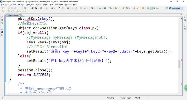This screenshot has width=187, height=100.
Task: Open the File menu
Action: [x=2, y=5]
